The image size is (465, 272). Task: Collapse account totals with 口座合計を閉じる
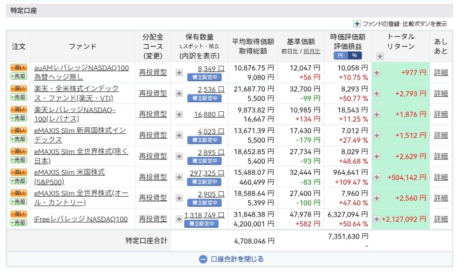[x=231, y=259]
